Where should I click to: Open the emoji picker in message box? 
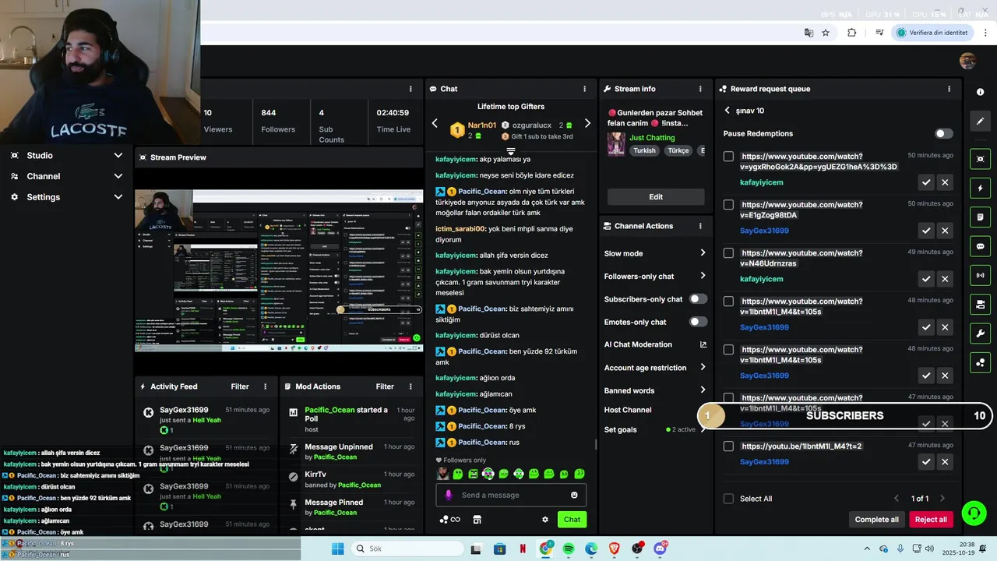click(x=574, y=495)
